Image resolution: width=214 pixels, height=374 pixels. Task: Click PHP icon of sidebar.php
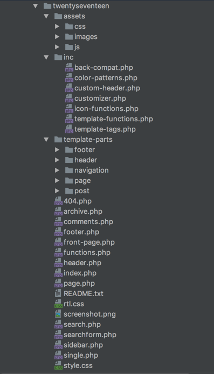pyautogui.click(x=58, y=345)
